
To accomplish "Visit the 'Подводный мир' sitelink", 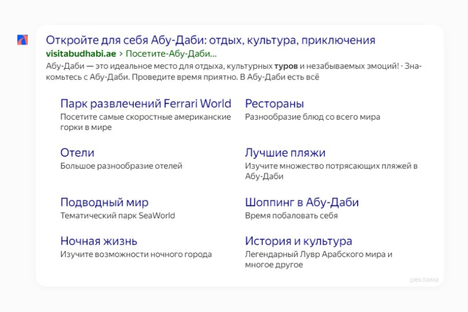I will tap(105, 203).
